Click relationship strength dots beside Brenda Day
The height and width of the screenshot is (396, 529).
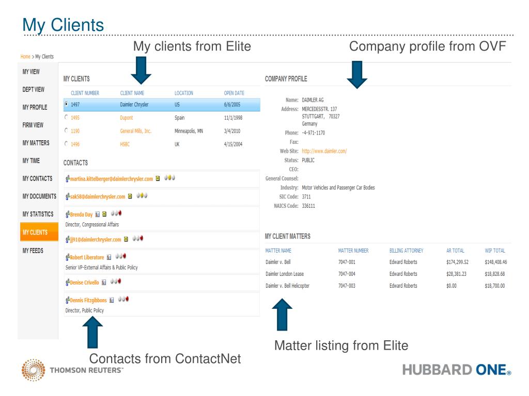[116, 213]
